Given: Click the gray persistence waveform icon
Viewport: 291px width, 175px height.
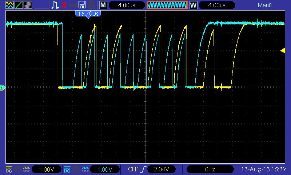Looking at the screenshot, I should pyautogui.click(x=28, y=5).
